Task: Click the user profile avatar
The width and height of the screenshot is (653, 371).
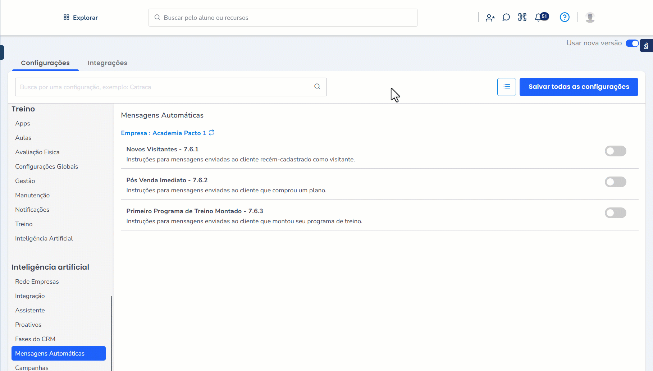Action: pos(590,17)
